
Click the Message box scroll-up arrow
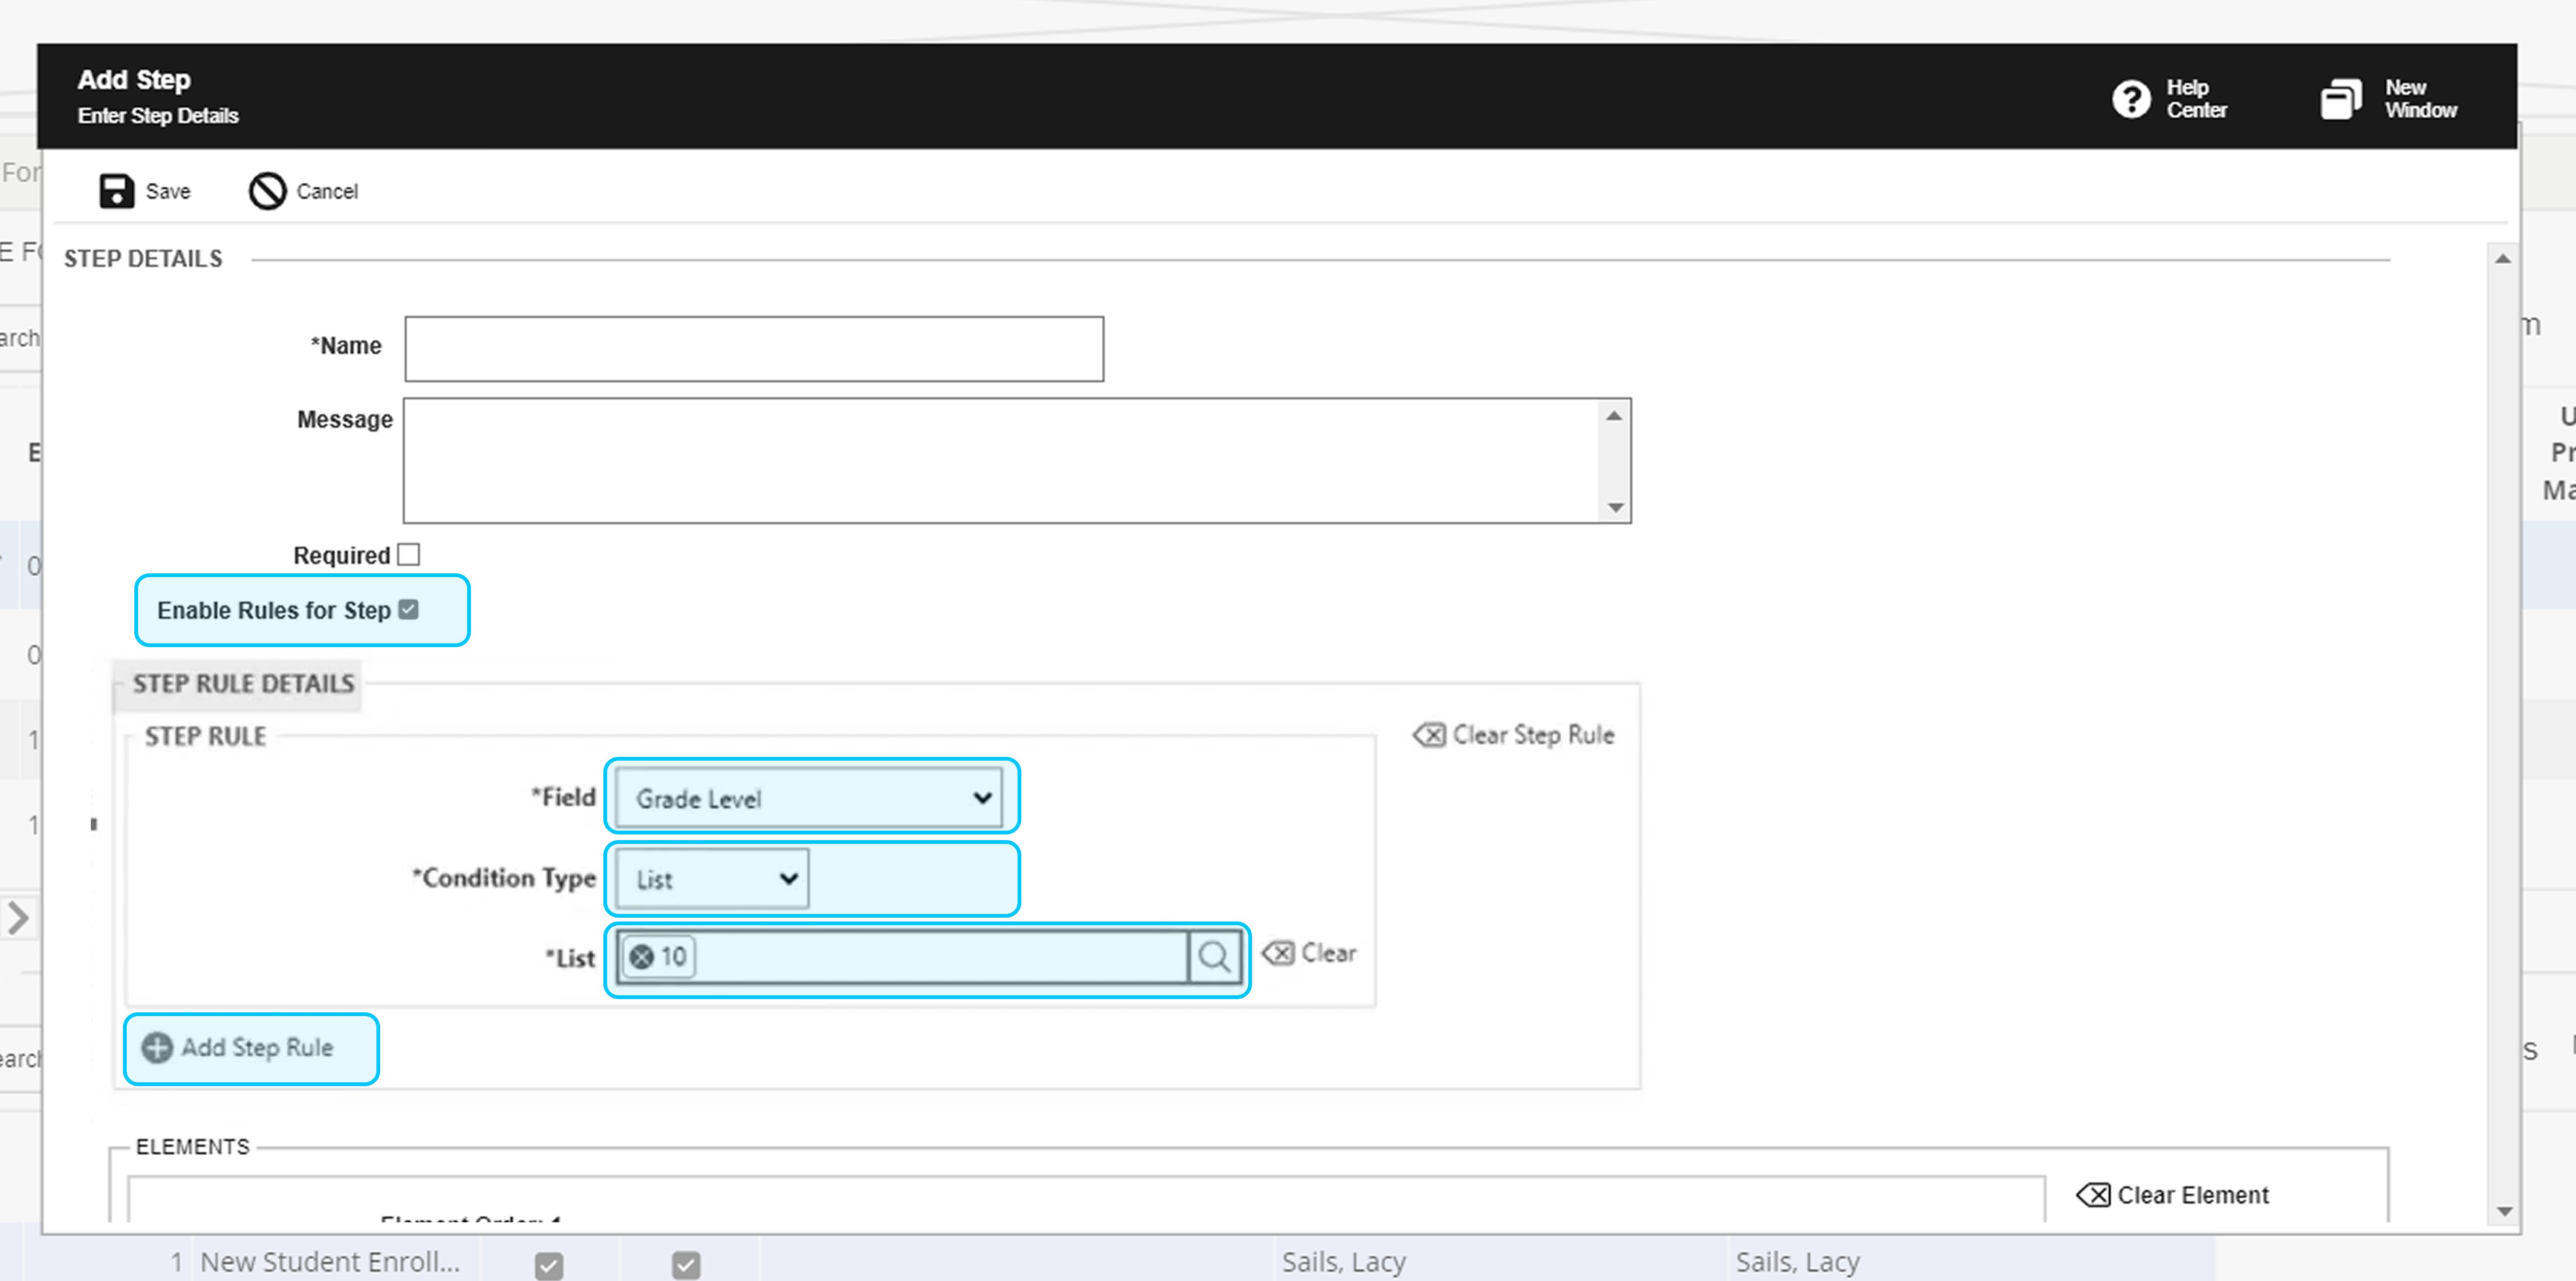1614,415
